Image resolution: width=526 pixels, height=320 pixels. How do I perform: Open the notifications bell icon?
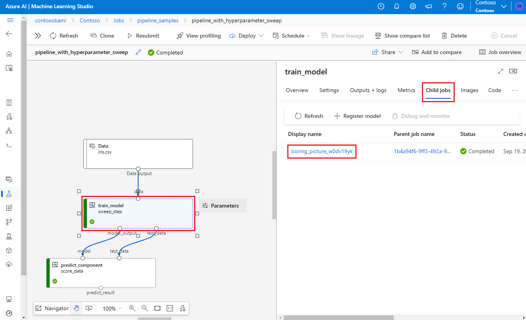click(396, 7)
